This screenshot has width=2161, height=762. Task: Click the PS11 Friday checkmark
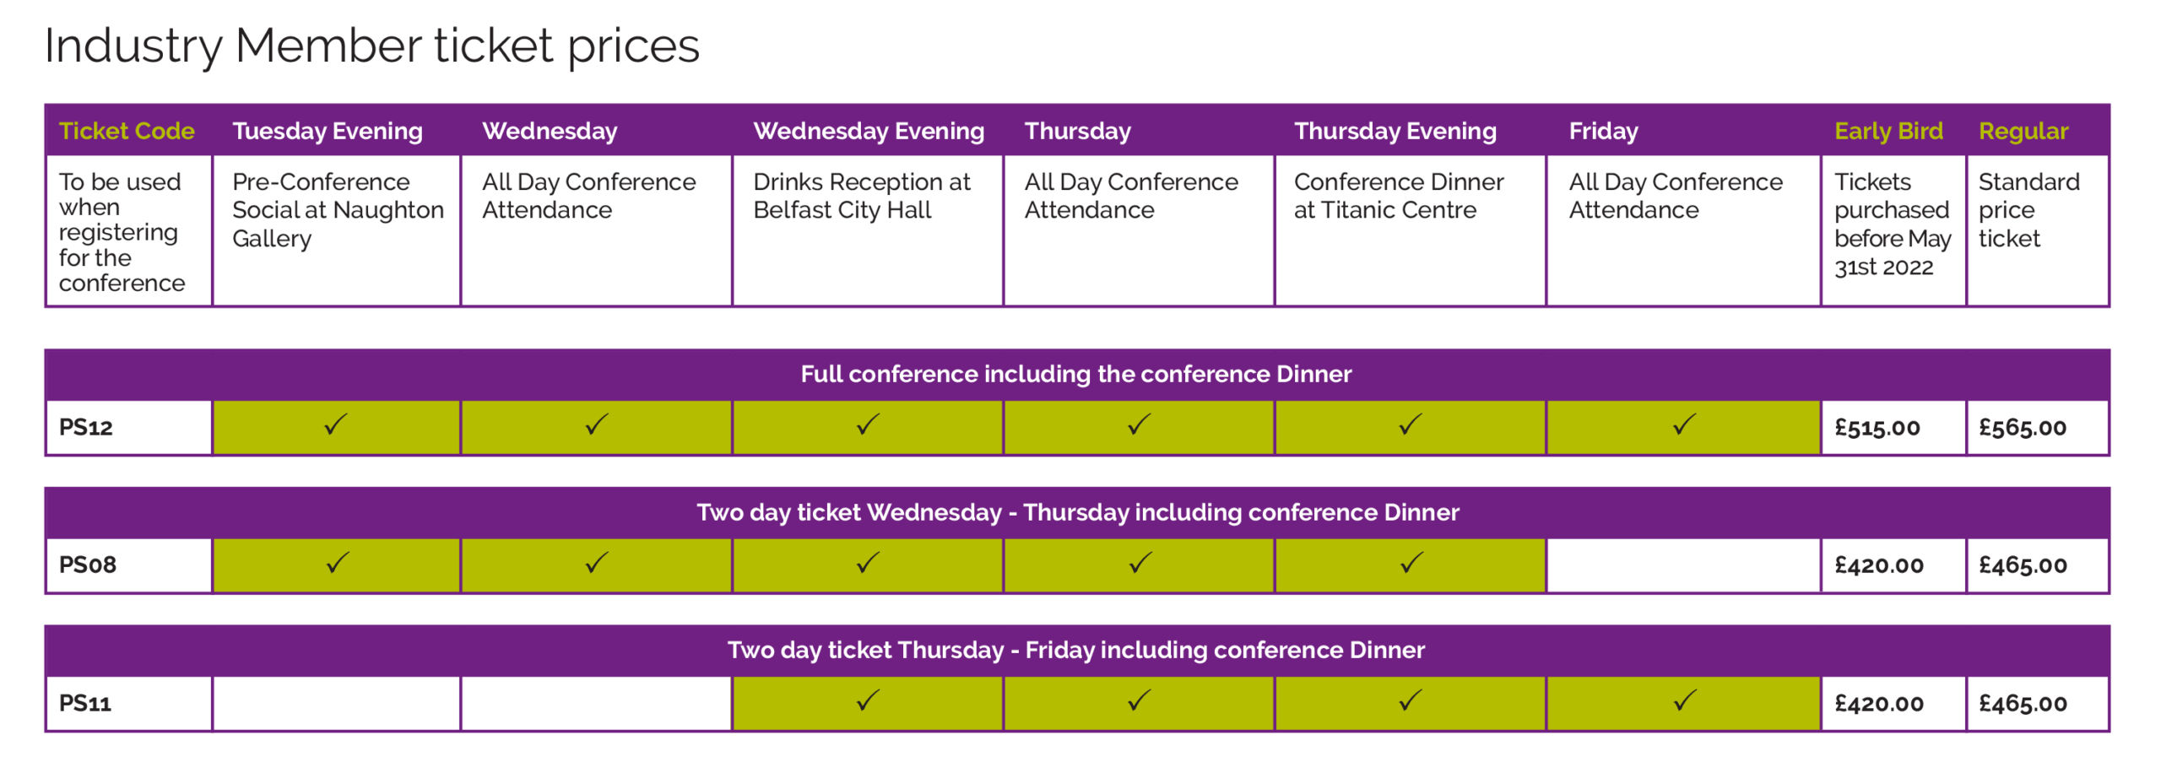coord(1684,700)
